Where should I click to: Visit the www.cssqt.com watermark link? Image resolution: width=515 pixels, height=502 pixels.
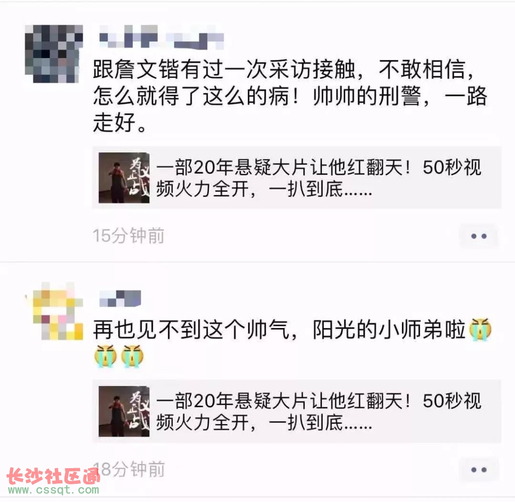pos(53,490)
